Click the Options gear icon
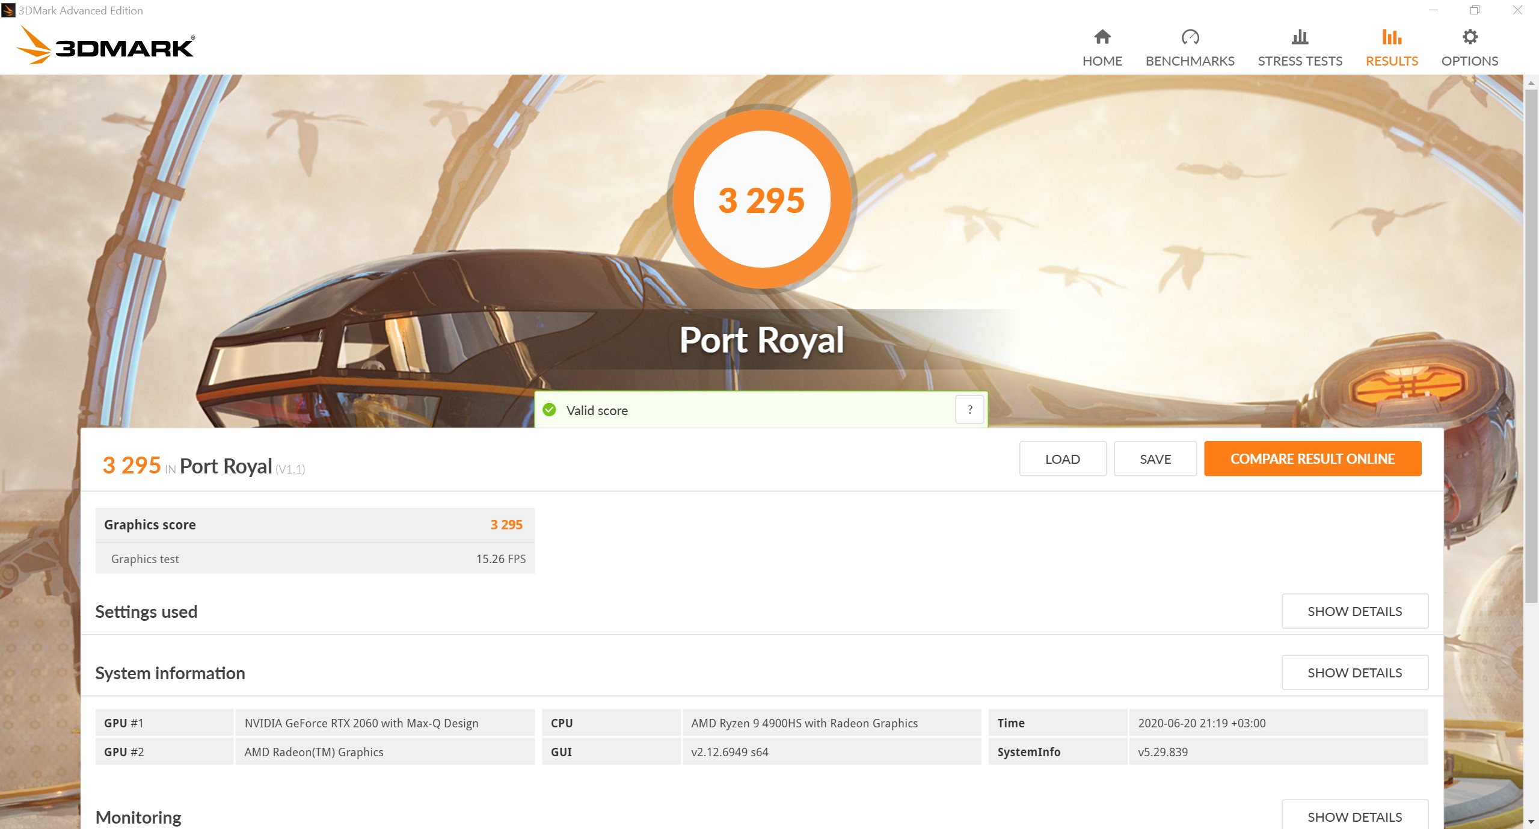The image size is (1539, 829). click(x=1469, y=37)
